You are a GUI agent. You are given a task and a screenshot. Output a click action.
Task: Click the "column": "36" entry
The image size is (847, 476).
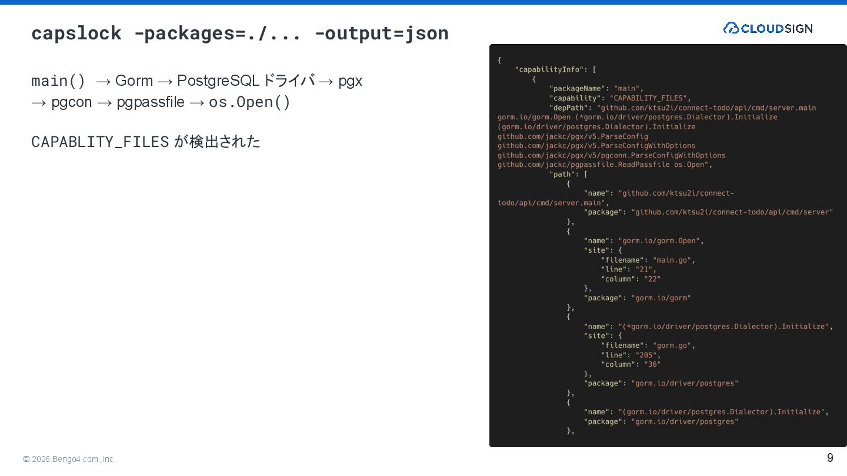coord(631,364)
